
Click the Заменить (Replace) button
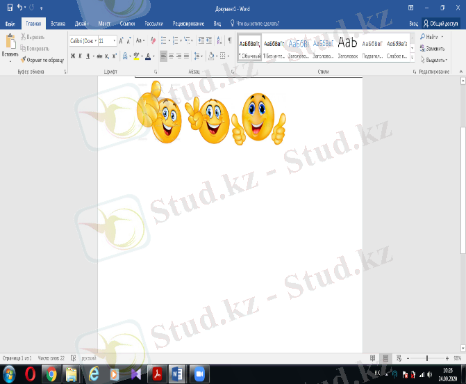(433, 49)
